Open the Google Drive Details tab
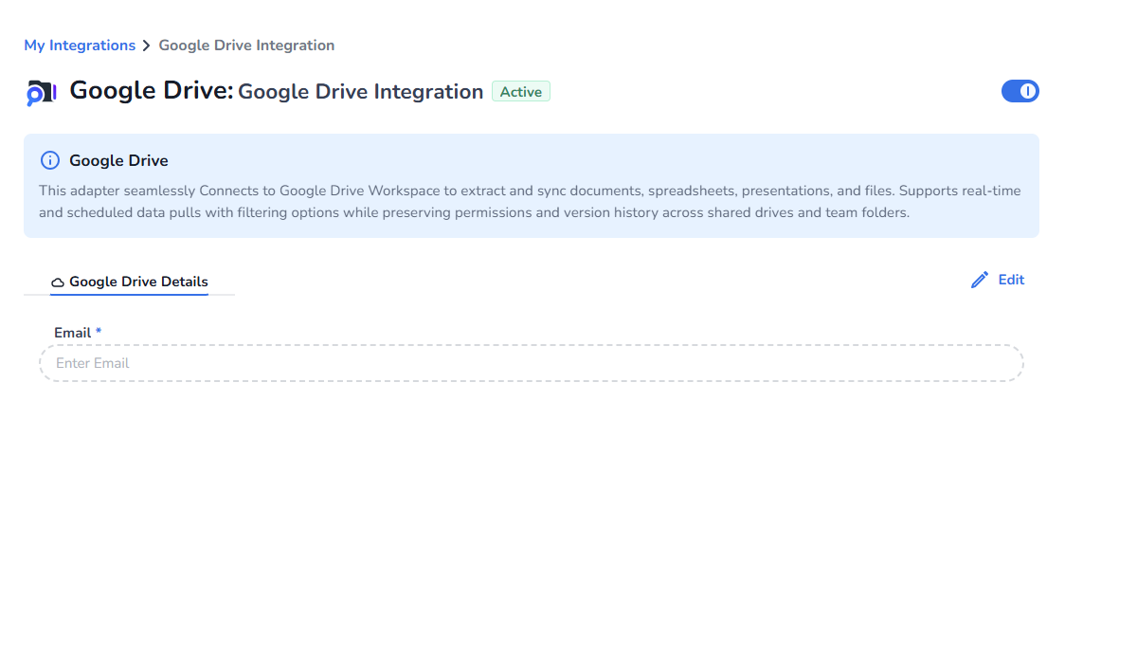 (x=138, y=282)
